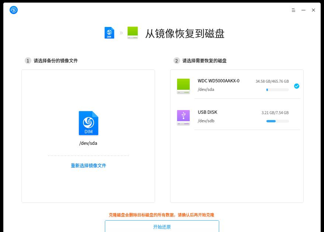This screenshot has height=232, width=324.
Task: Click the green disk icon in header
Action: [132, 33]
